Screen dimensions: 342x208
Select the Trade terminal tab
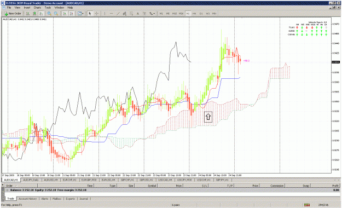pyautogui.click(x=11, y=199)
